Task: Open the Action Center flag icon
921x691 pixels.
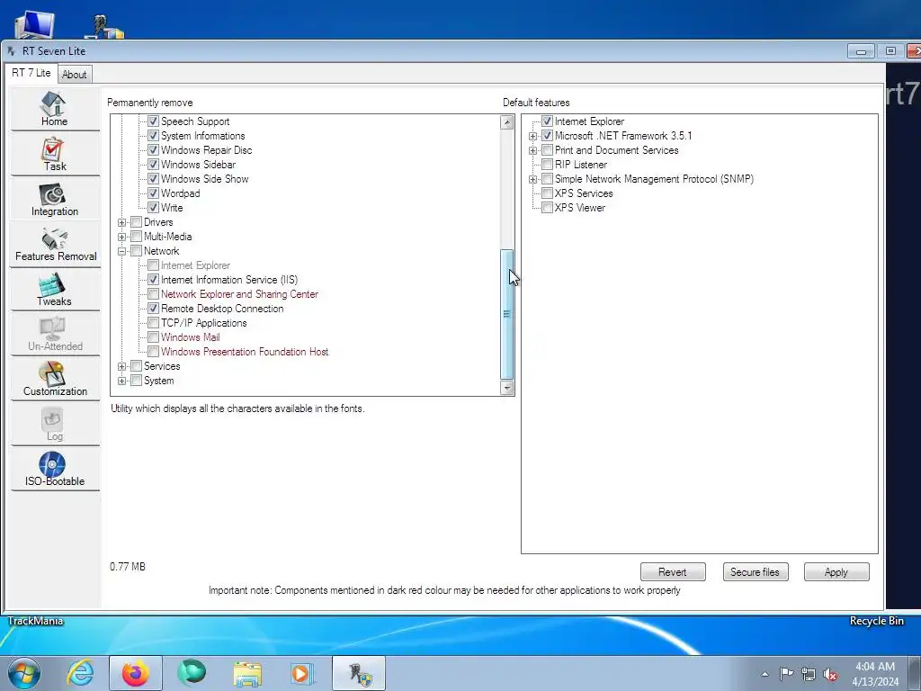Action: (786, 673)
